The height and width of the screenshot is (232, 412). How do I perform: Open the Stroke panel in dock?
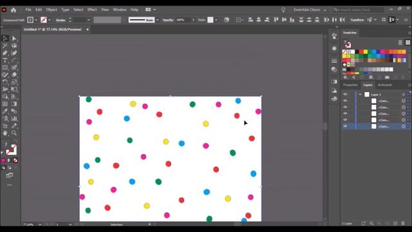[334, 61]
